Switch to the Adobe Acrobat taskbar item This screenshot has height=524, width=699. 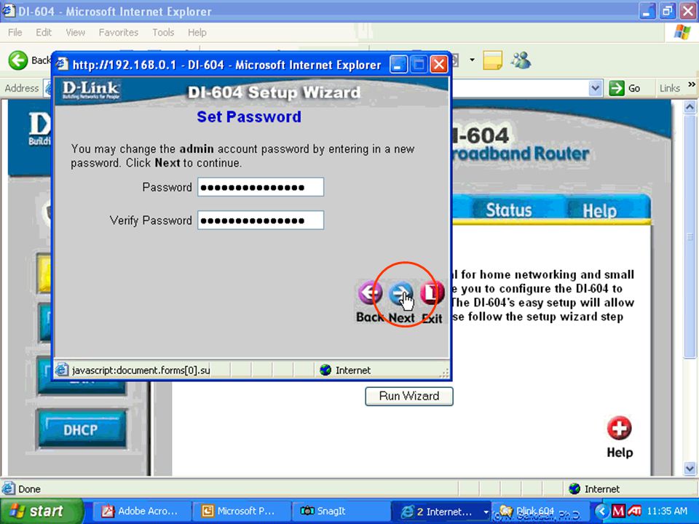[141, 511]
